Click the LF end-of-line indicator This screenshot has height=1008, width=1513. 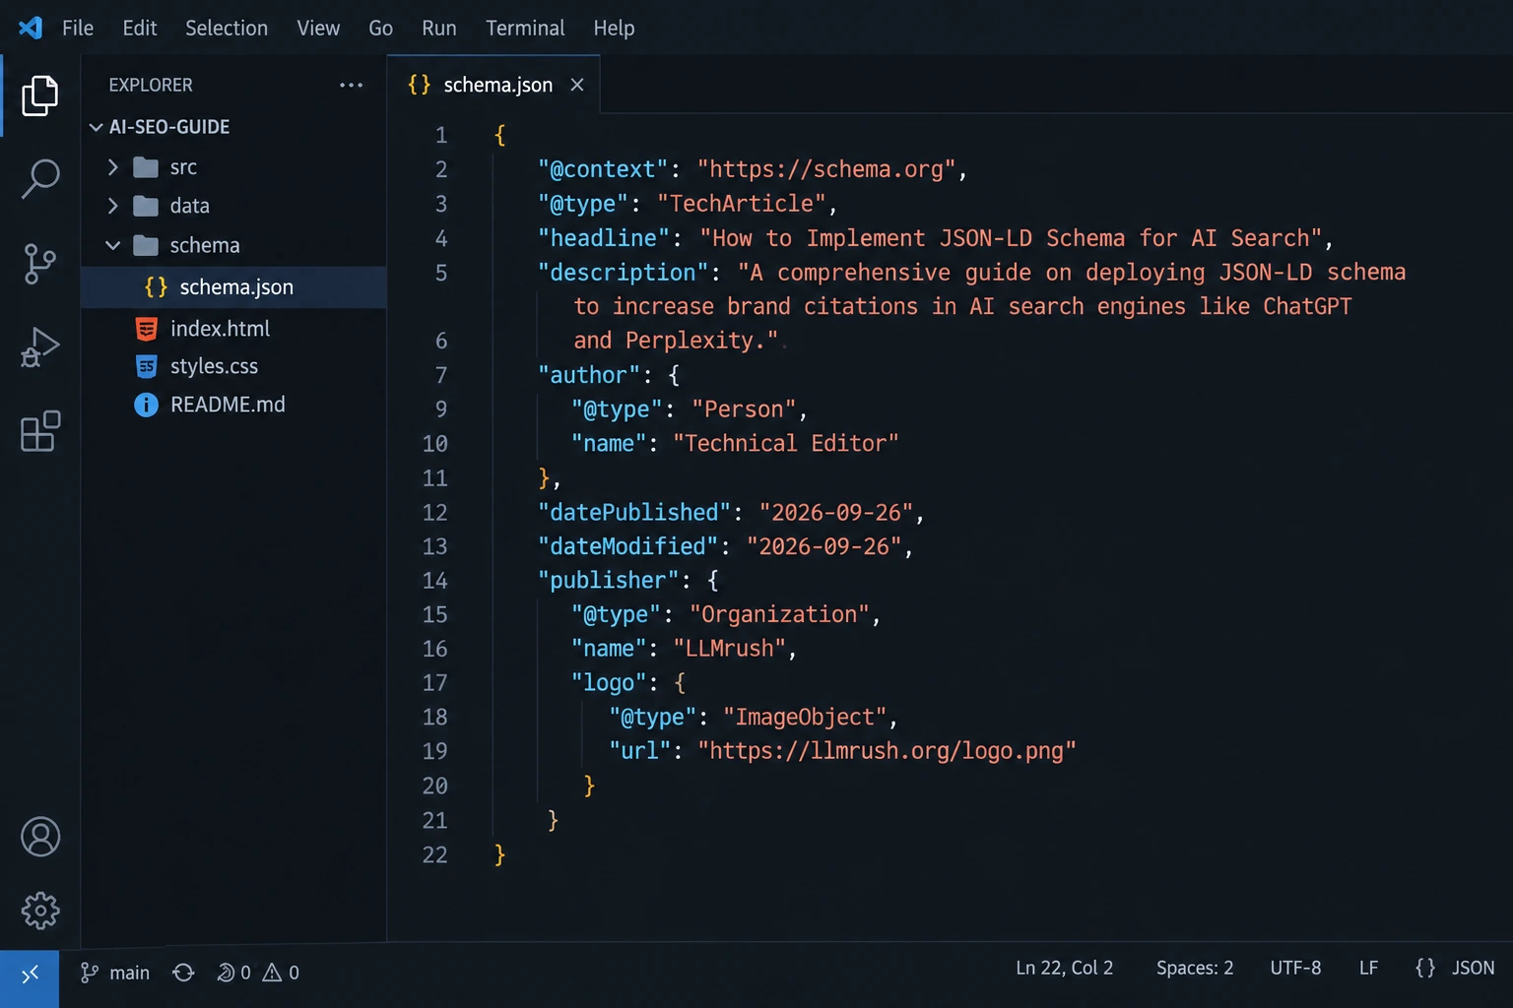(x=1368, y=968)
